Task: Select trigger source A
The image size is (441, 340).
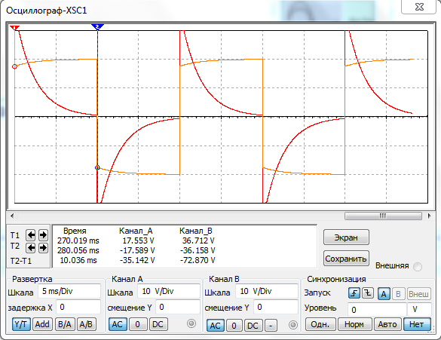Action: click(384, 294)
